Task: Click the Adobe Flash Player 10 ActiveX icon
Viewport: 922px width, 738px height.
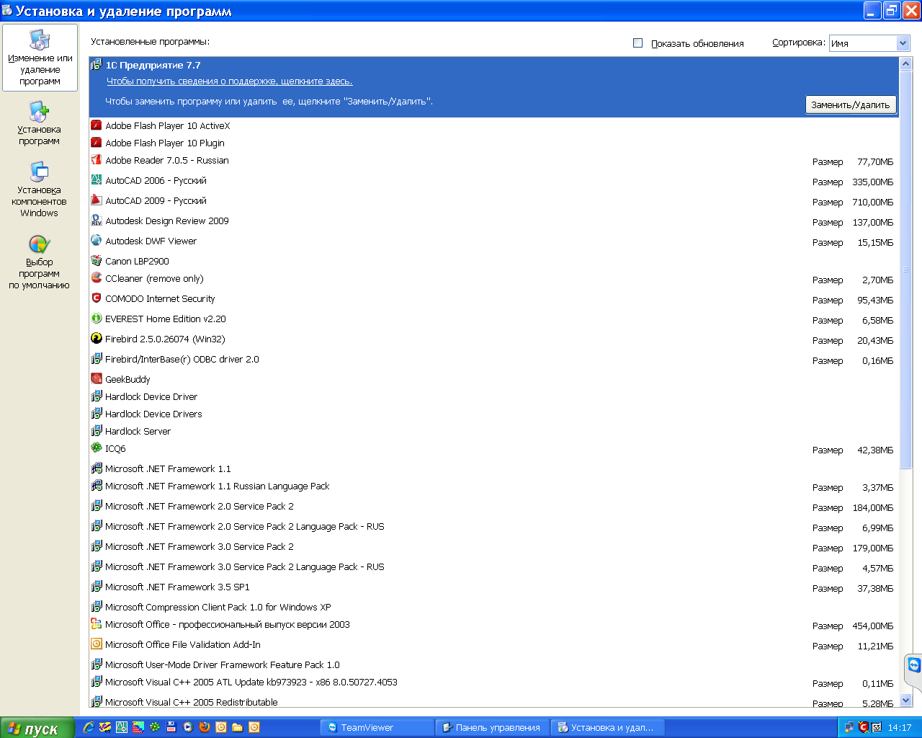Action: pyautogui.click(x=97, y=125)
